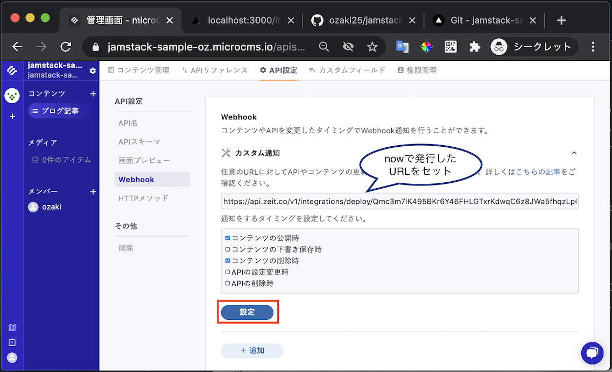
Task: Open the こちらの記事 link
Action: pos(538,171)
